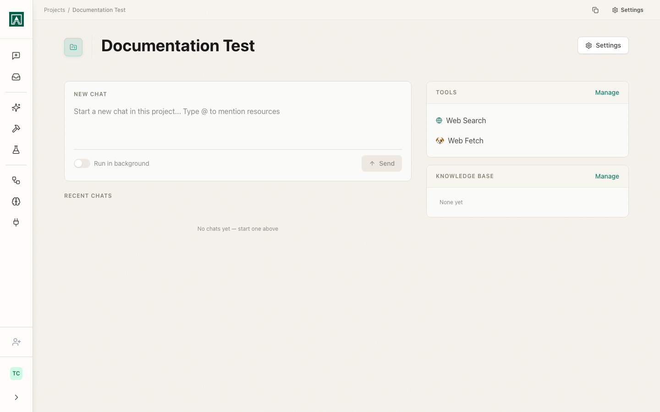
Task: Open the TC user avatar menu
Action: [16, 374]
